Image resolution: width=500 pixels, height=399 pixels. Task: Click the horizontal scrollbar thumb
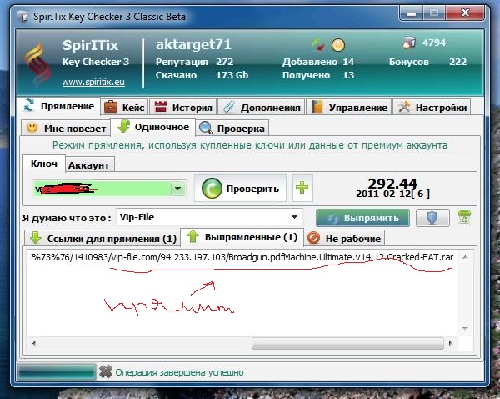point(347,343)
